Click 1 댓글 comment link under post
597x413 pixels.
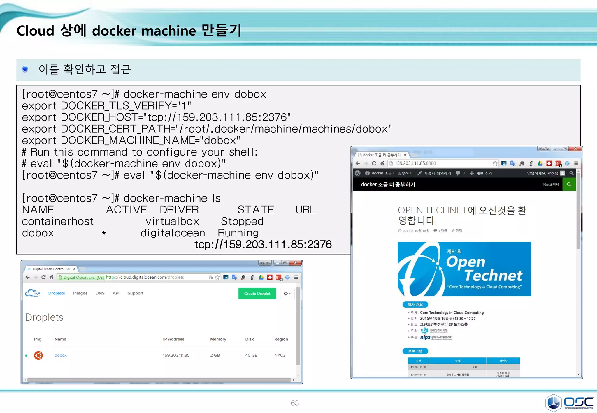(440, 231)
